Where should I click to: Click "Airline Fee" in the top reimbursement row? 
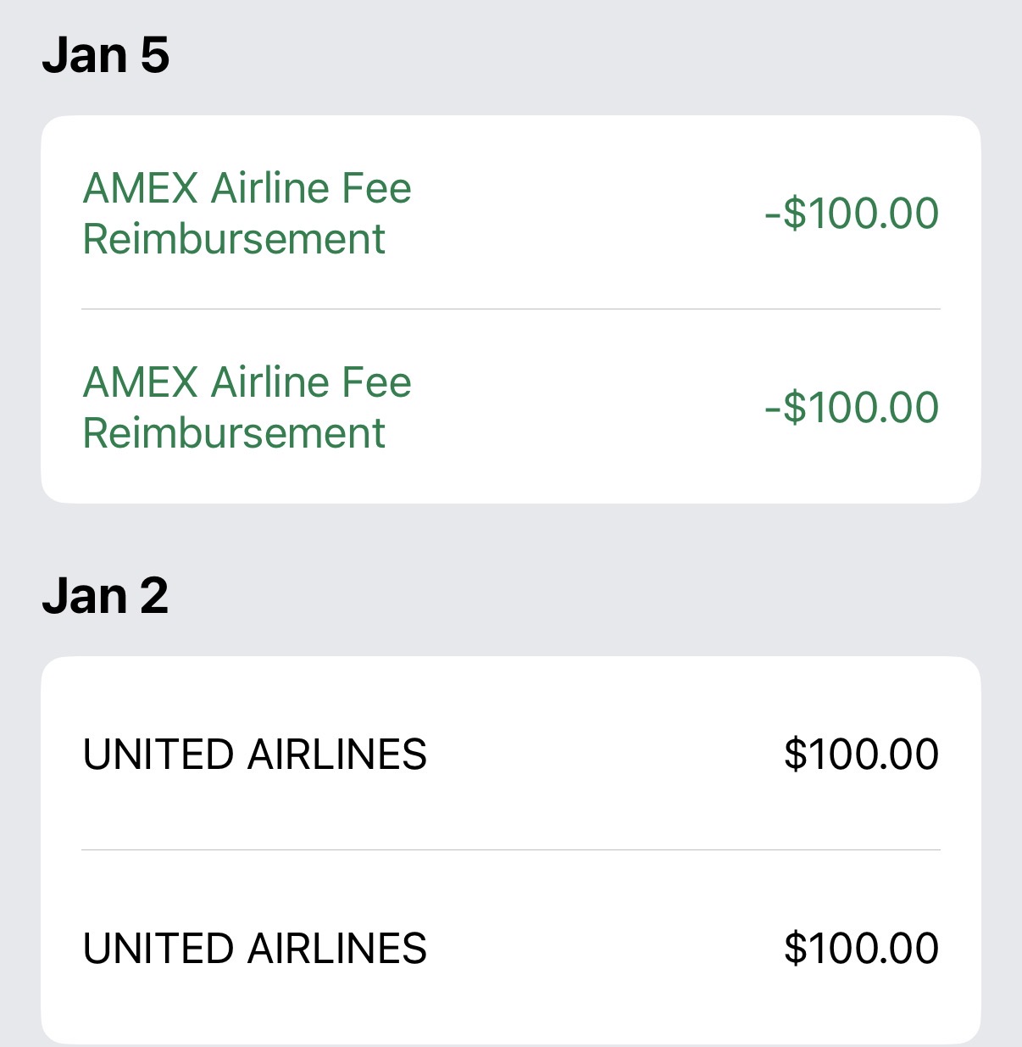(311, 188)
